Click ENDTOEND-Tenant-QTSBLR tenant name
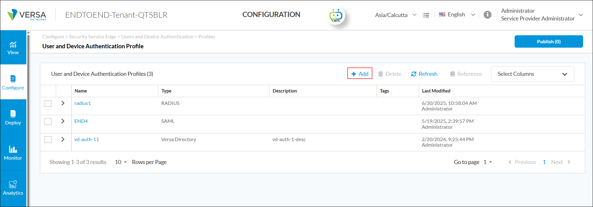The image size is (593, 207). pyautogui.click(x=116, y=15)
